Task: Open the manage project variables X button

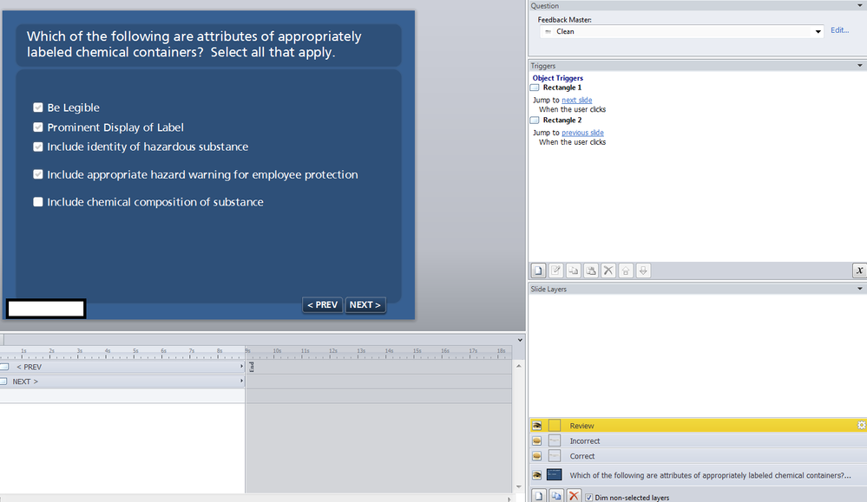Action: click(859, 271)
